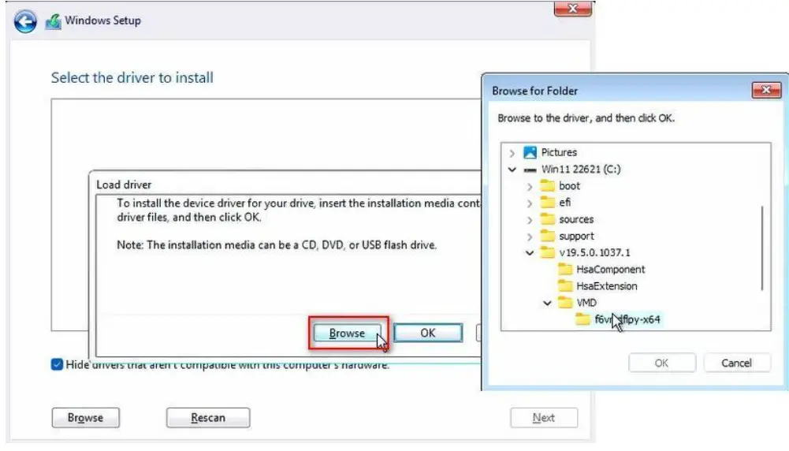The height and width of the screenshot is (451, 789).
Task: Close the Windows Setup window
Action: [x=572, y=9]
